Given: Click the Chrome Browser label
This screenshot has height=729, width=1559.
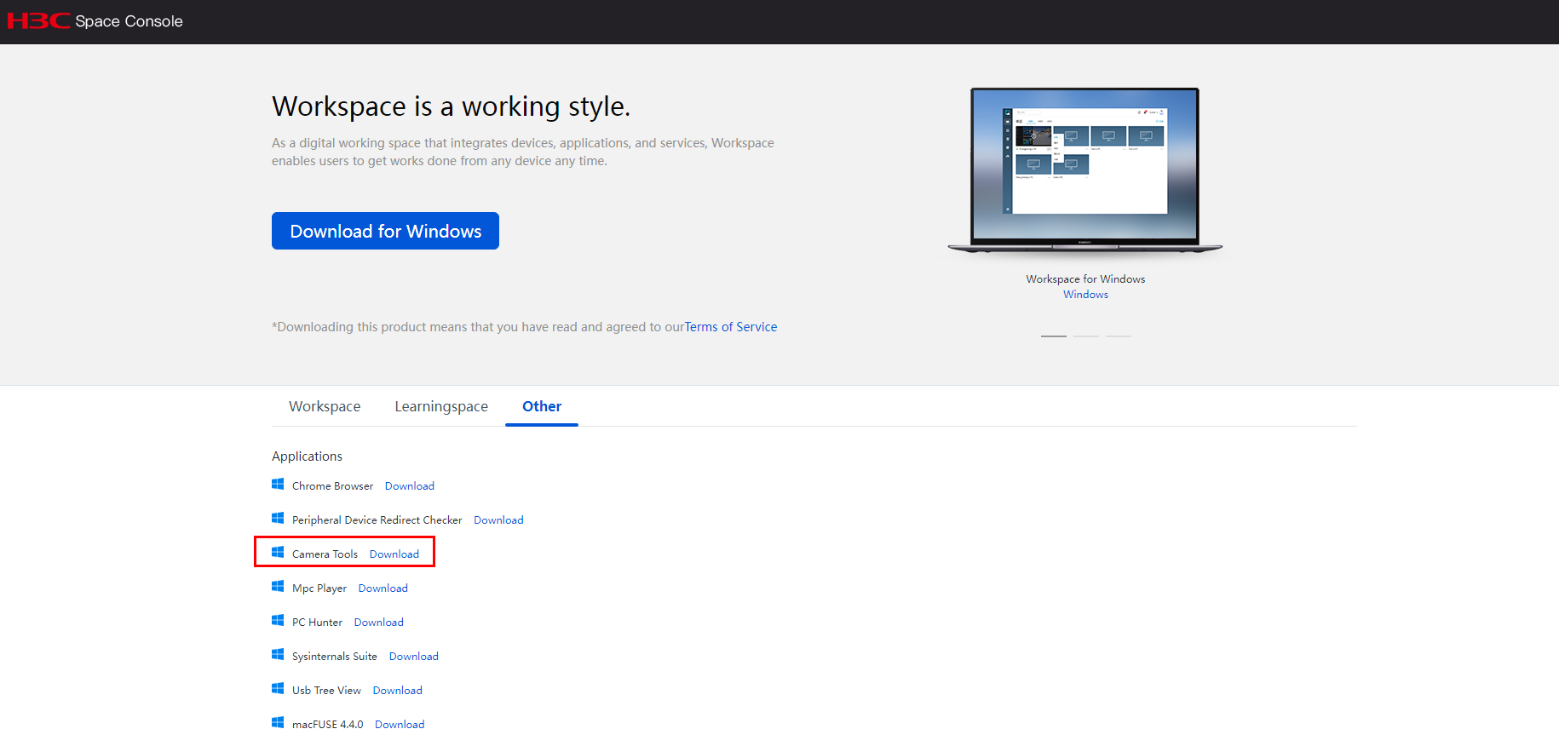Looking at the screenshot, I should [332, 486].
